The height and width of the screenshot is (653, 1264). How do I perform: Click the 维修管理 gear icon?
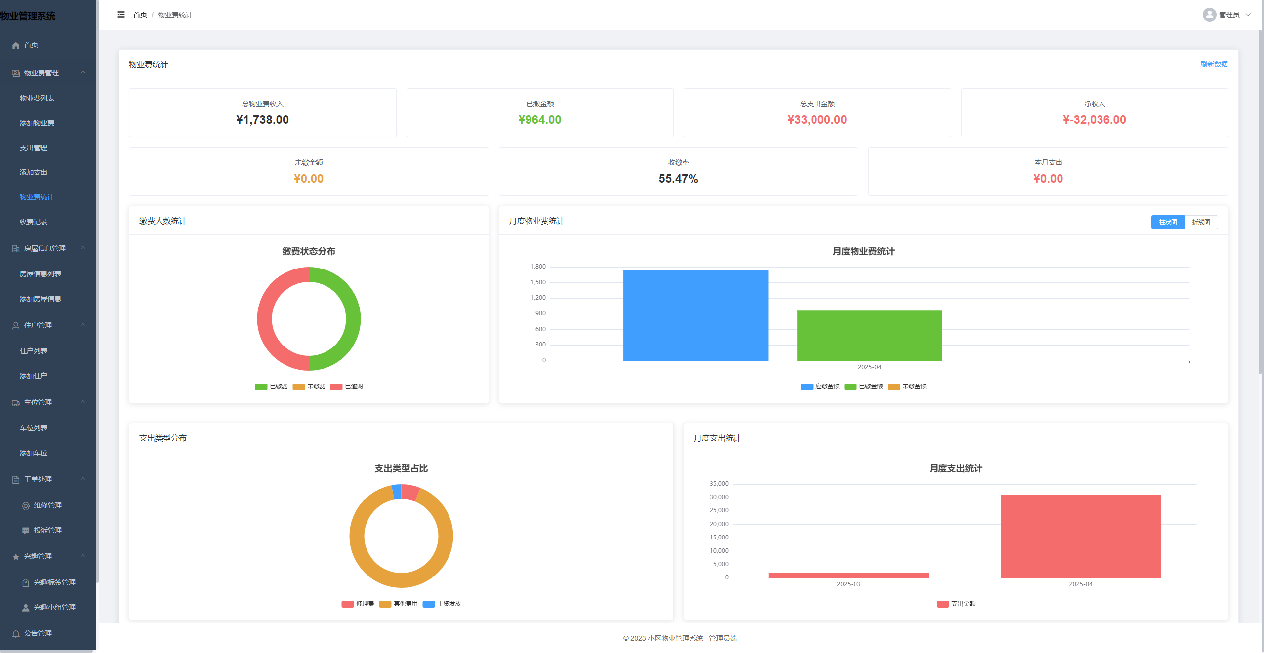[x=26, y=506]
